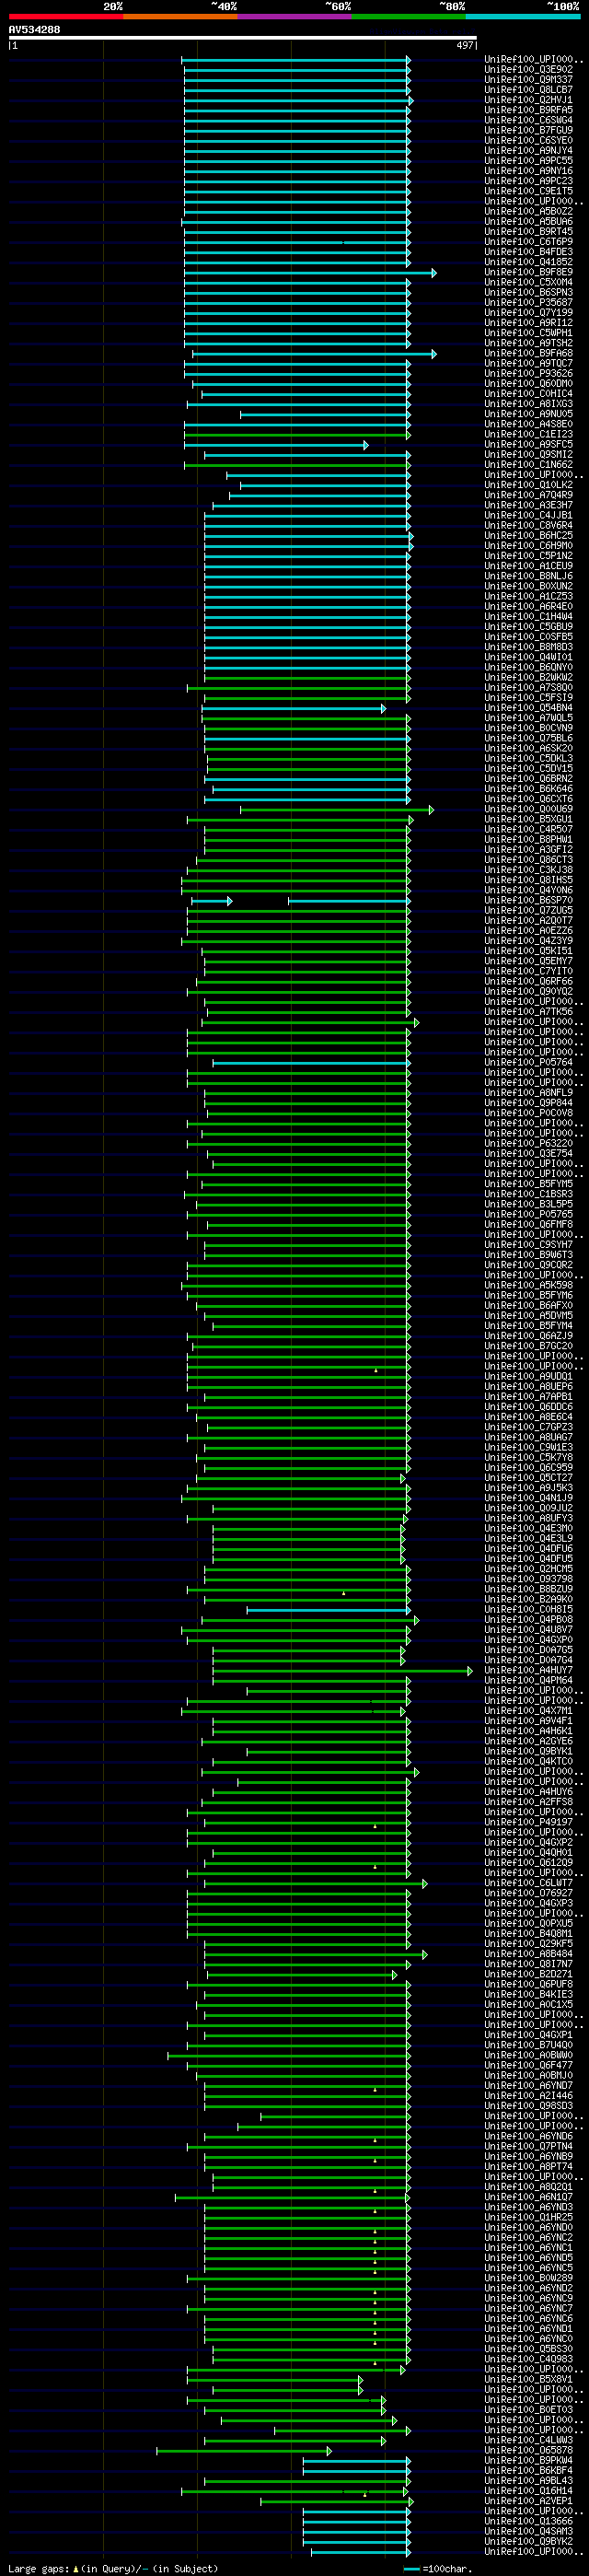The width and height of the screenshot is (589, 2576).
Task: Click alignment bar for UniRef100_B9FA68
Action: (314, 353)
